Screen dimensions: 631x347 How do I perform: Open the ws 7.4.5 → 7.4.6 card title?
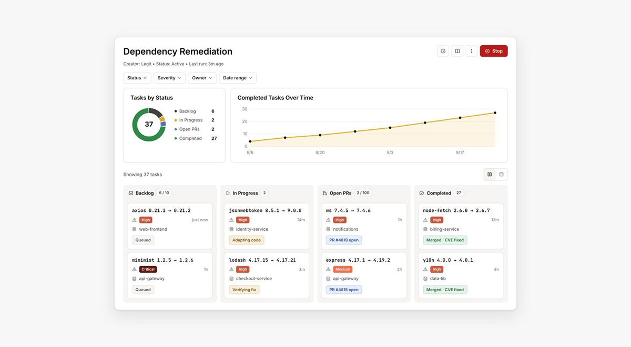click(348, 210)
